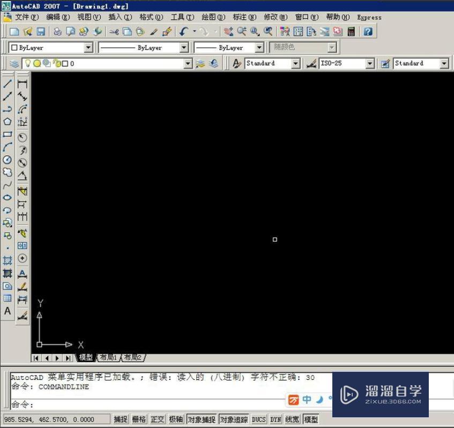
Task: Select the Circle draw tool
Action: point(8,160)
